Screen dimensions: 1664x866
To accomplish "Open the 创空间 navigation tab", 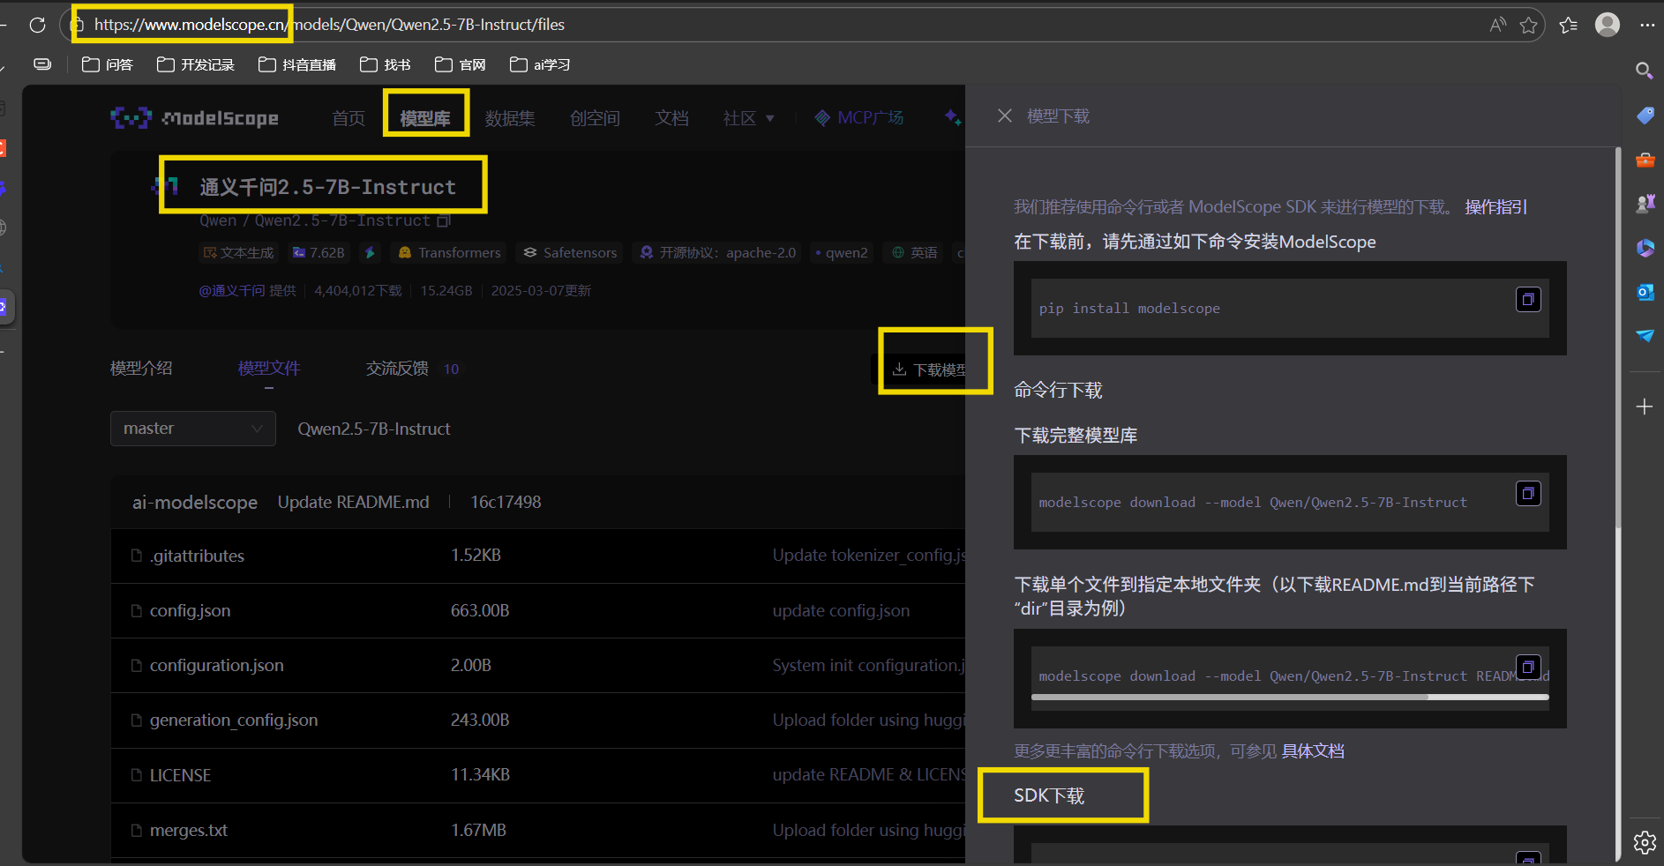I will [x=595, y=118].
